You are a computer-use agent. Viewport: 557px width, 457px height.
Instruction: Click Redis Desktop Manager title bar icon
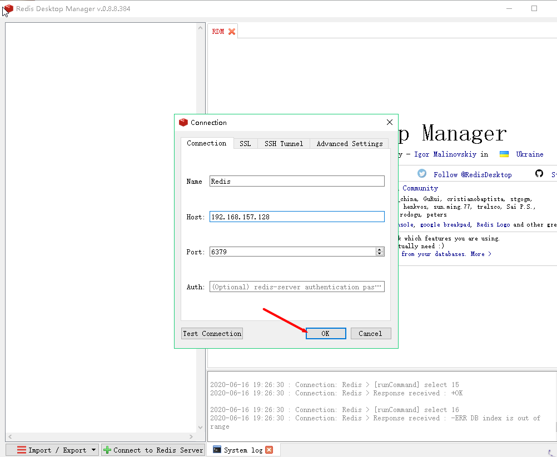pos(8,8)
